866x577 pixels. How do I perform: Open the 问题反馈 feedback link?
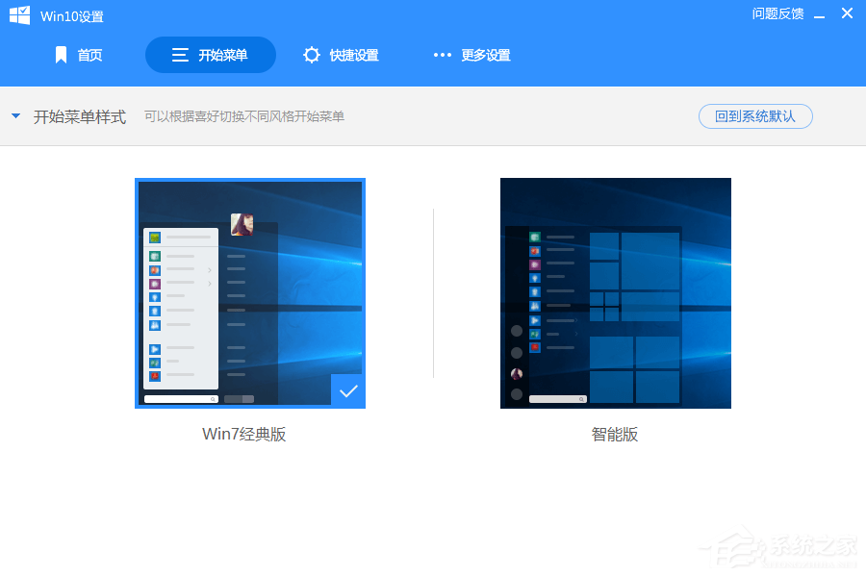coord(777,13)
